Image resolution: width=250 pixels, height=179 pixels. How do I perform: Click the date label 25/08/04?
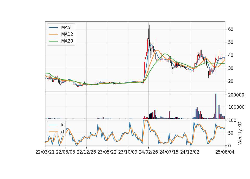[225, 152]
